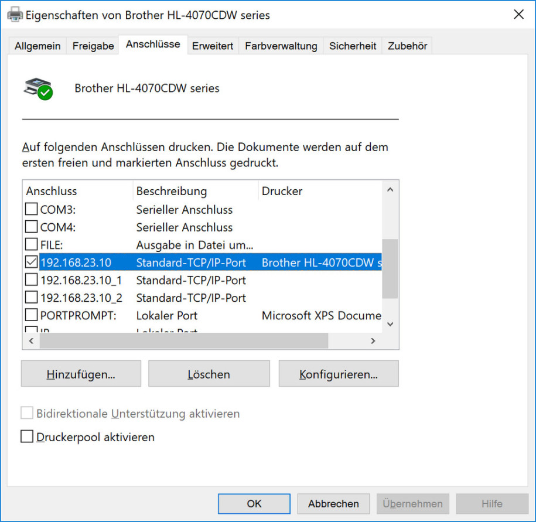Click the horizontal scroll left arrow

click(x=32, y=341)
